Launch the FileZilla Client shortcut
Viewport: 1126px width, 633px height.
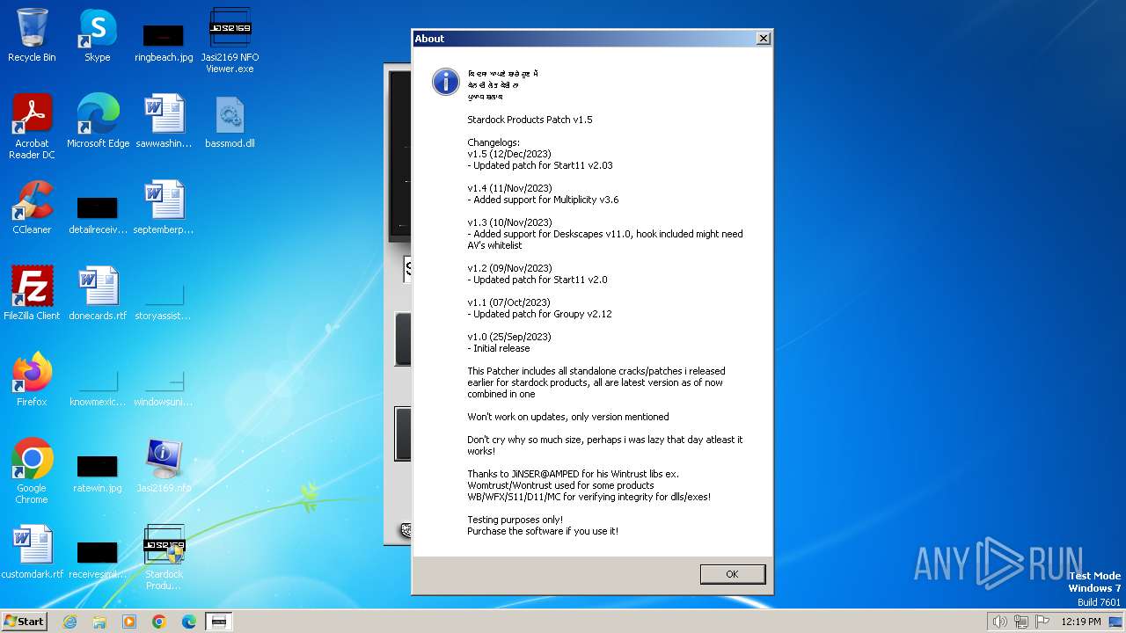coord(32,294)
